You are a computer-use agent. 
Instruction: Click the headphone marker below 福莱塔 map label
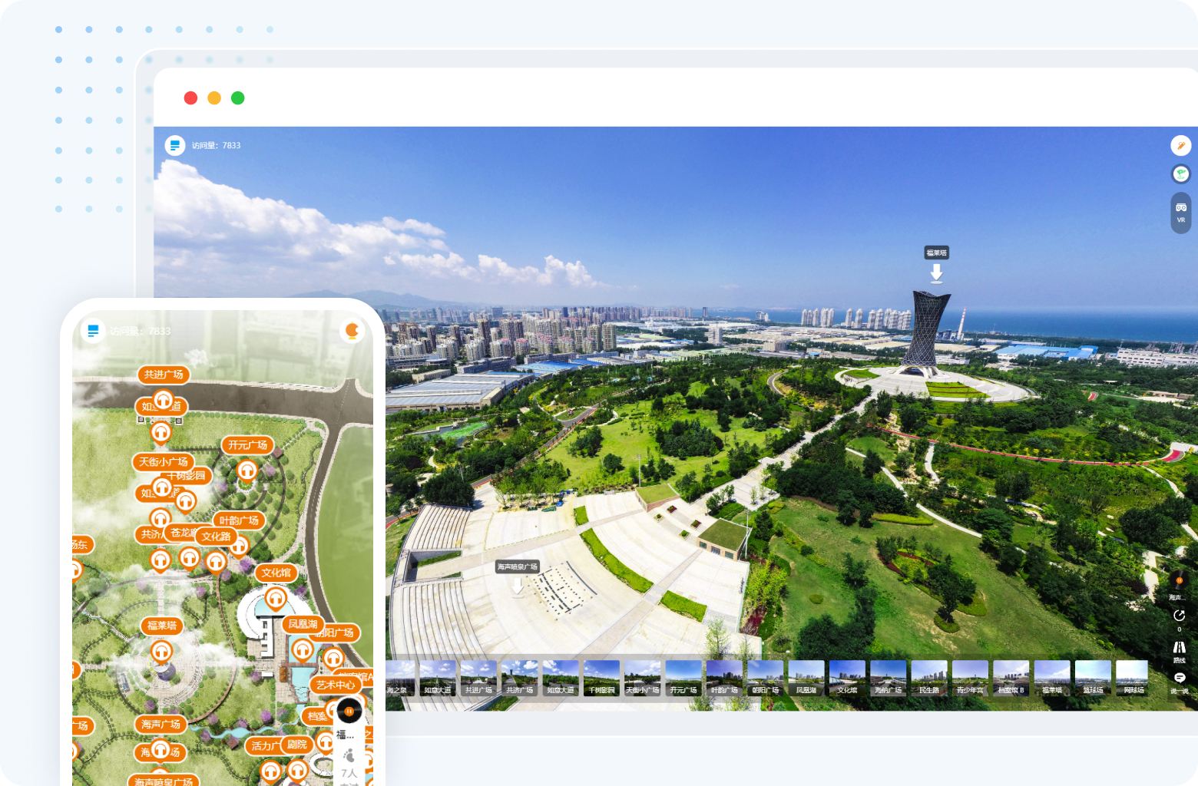[x=161, y=652]
